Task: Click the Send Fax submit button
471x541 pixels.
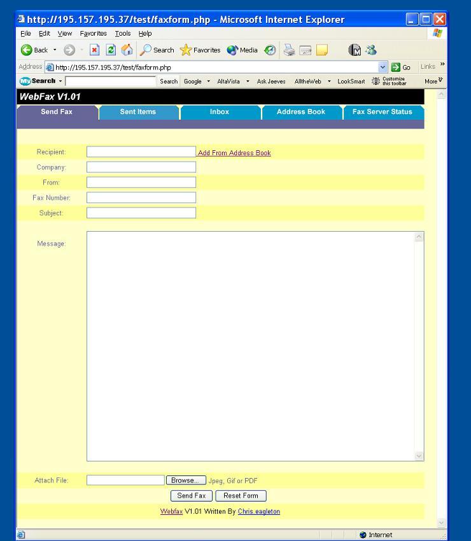Action: [192, 496]
